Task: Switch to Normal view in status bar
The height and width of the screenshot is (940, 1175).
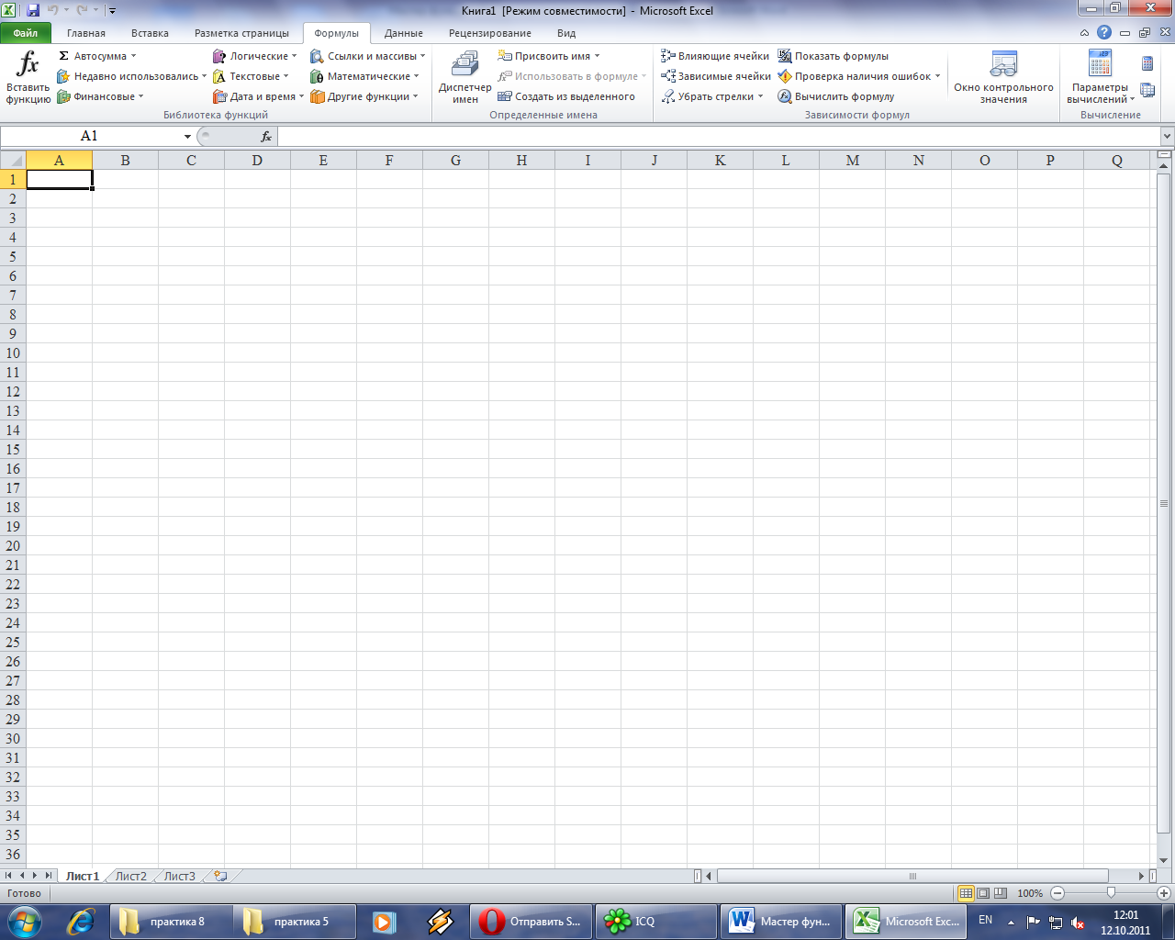Action: click(966, 893)
